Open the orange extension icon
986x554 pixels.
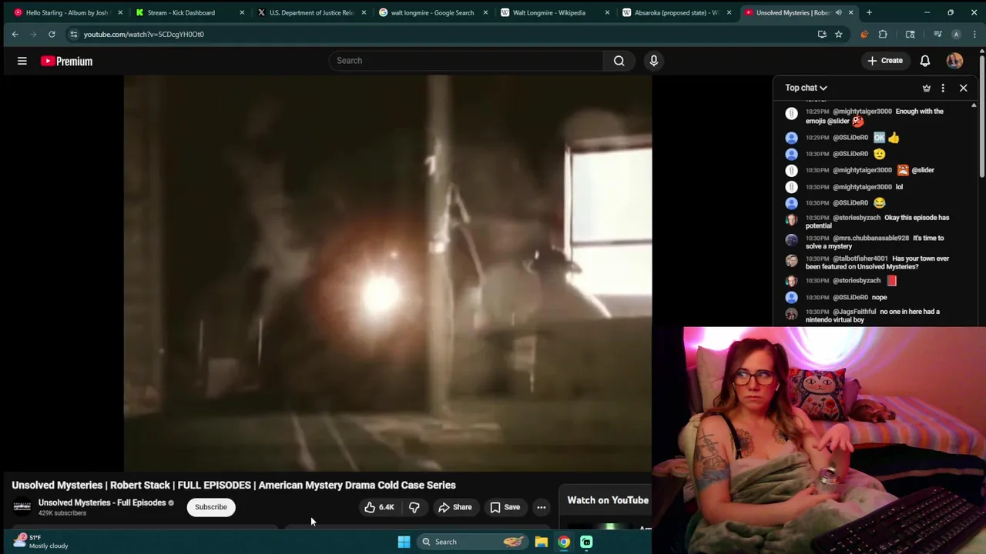tap(864, 34)
